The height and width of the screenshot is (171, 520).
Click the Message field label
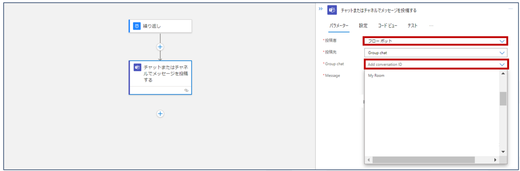pos(332,76)
